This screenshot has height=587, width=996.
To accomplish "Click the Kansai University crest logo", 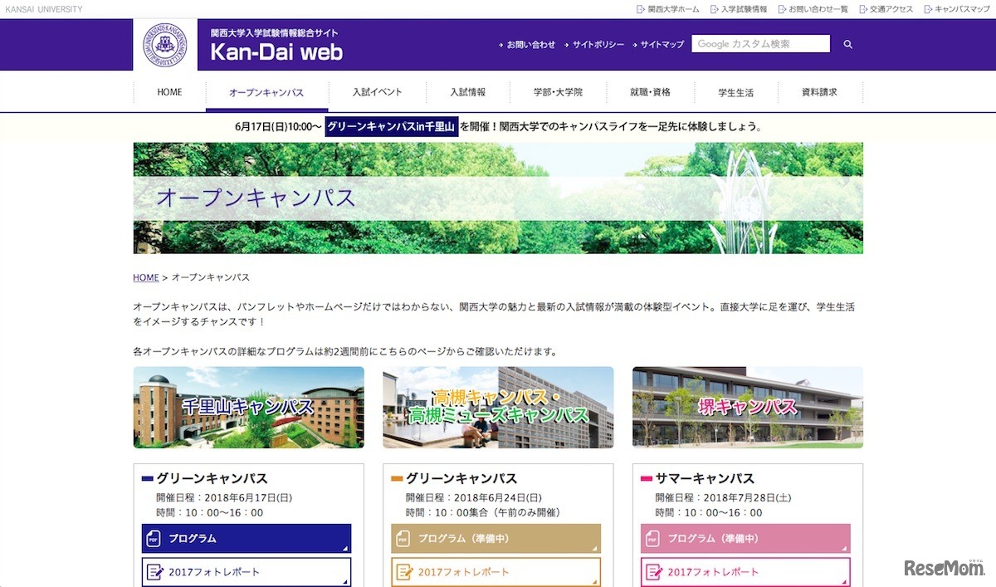I will pos(165,45).
